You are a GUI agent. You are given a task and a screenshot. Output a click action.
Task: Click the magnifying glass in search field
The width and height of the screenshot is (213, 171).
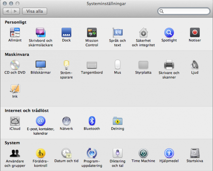click(x=161, y=11)
